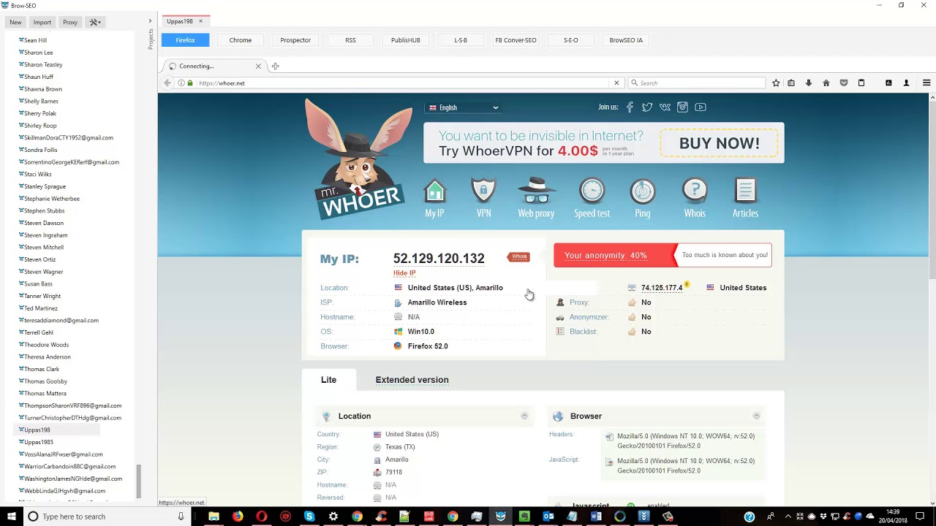This screenshot has height=526, width=936.
Task: Go to Firefox home page icon
Action: 826,83
